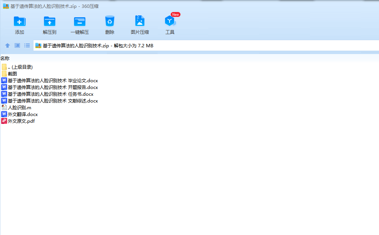The image size is (379, 235).
Task: Click the folder icon of 截图
Action: [4, 74]
